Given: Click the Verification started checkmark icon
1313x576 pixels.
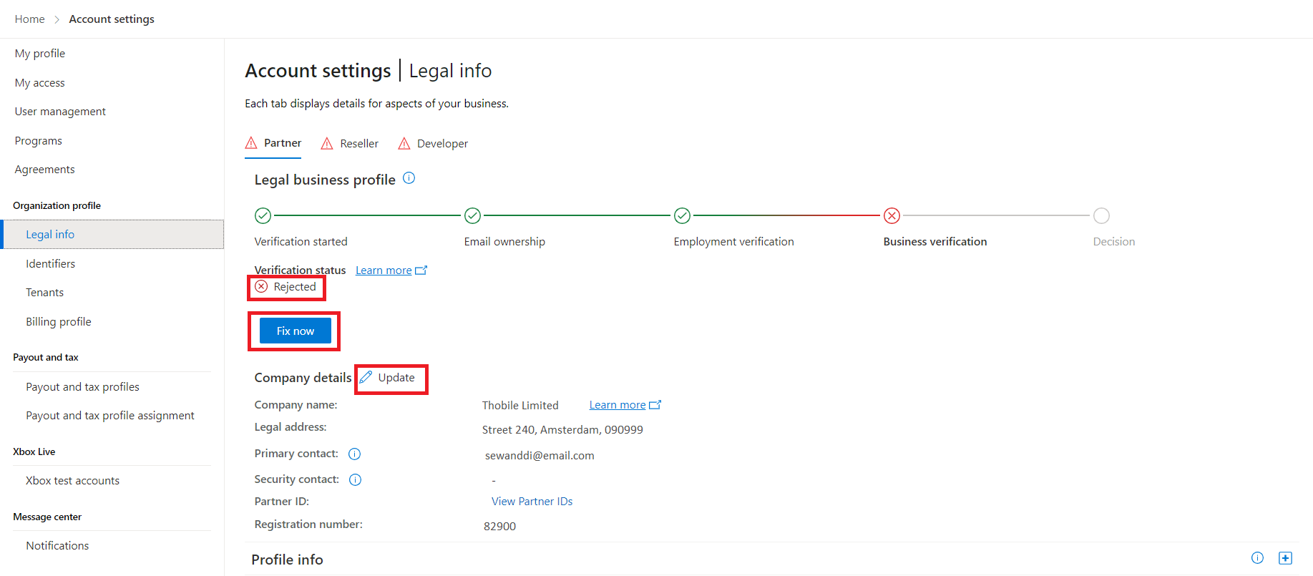Looking at the screenshot, I should point(263,215).
